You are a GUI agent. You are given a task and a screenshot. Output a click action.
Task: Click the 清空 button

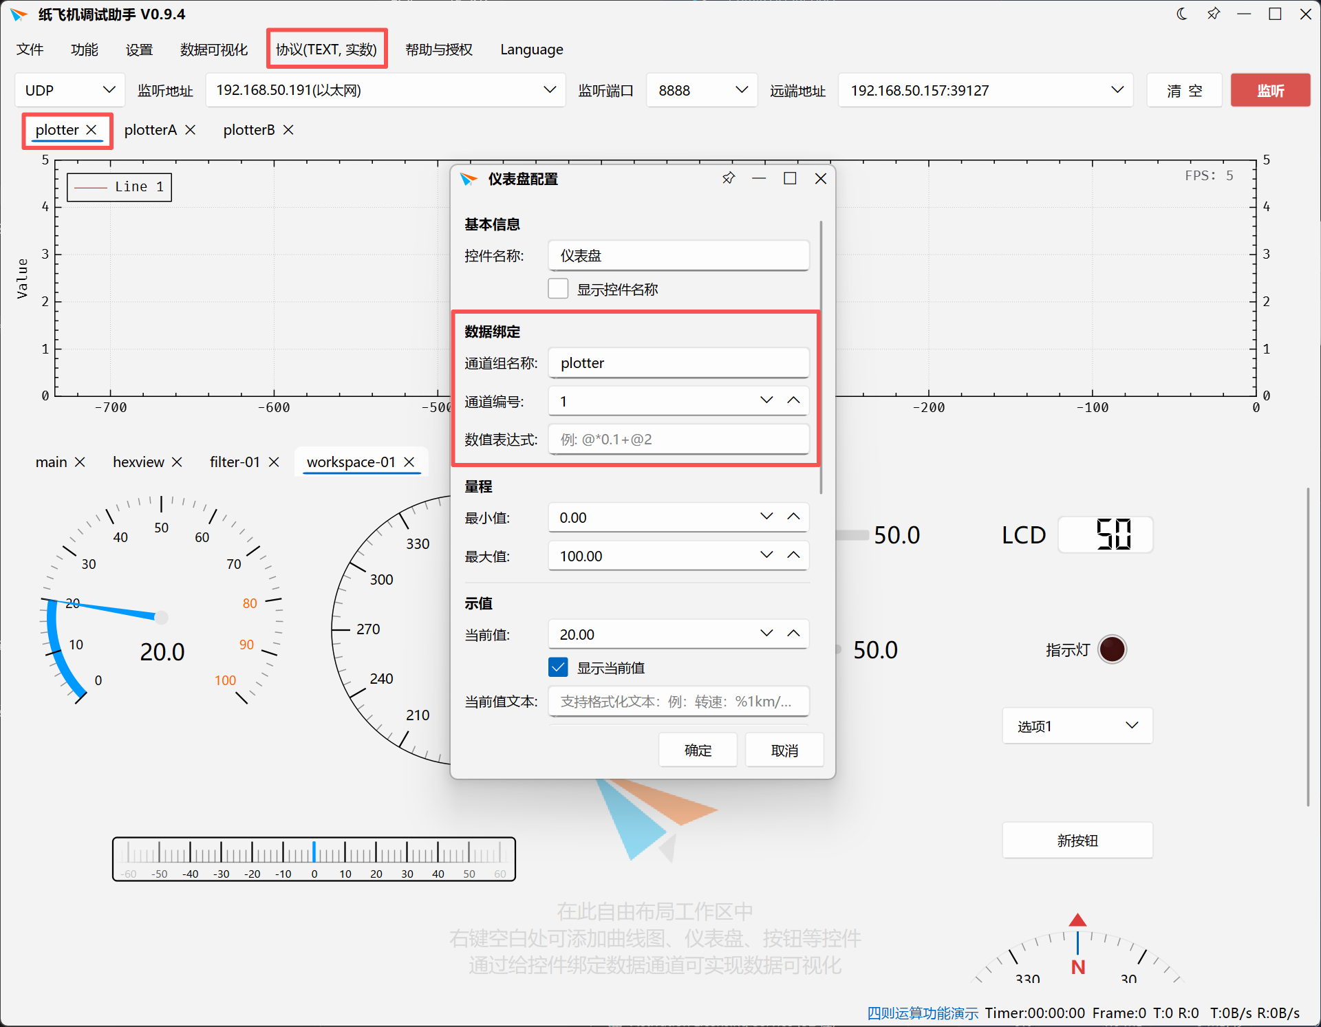[1184, 90]
